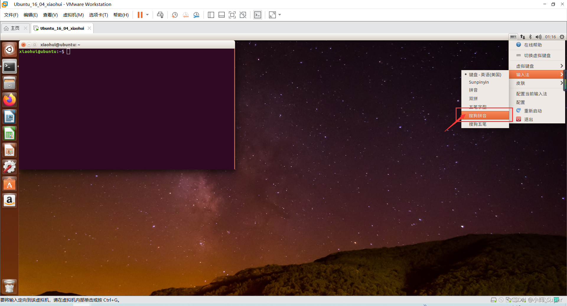Open System Settings from the launcher
The image size is (567, 306).
click(9, 167)
